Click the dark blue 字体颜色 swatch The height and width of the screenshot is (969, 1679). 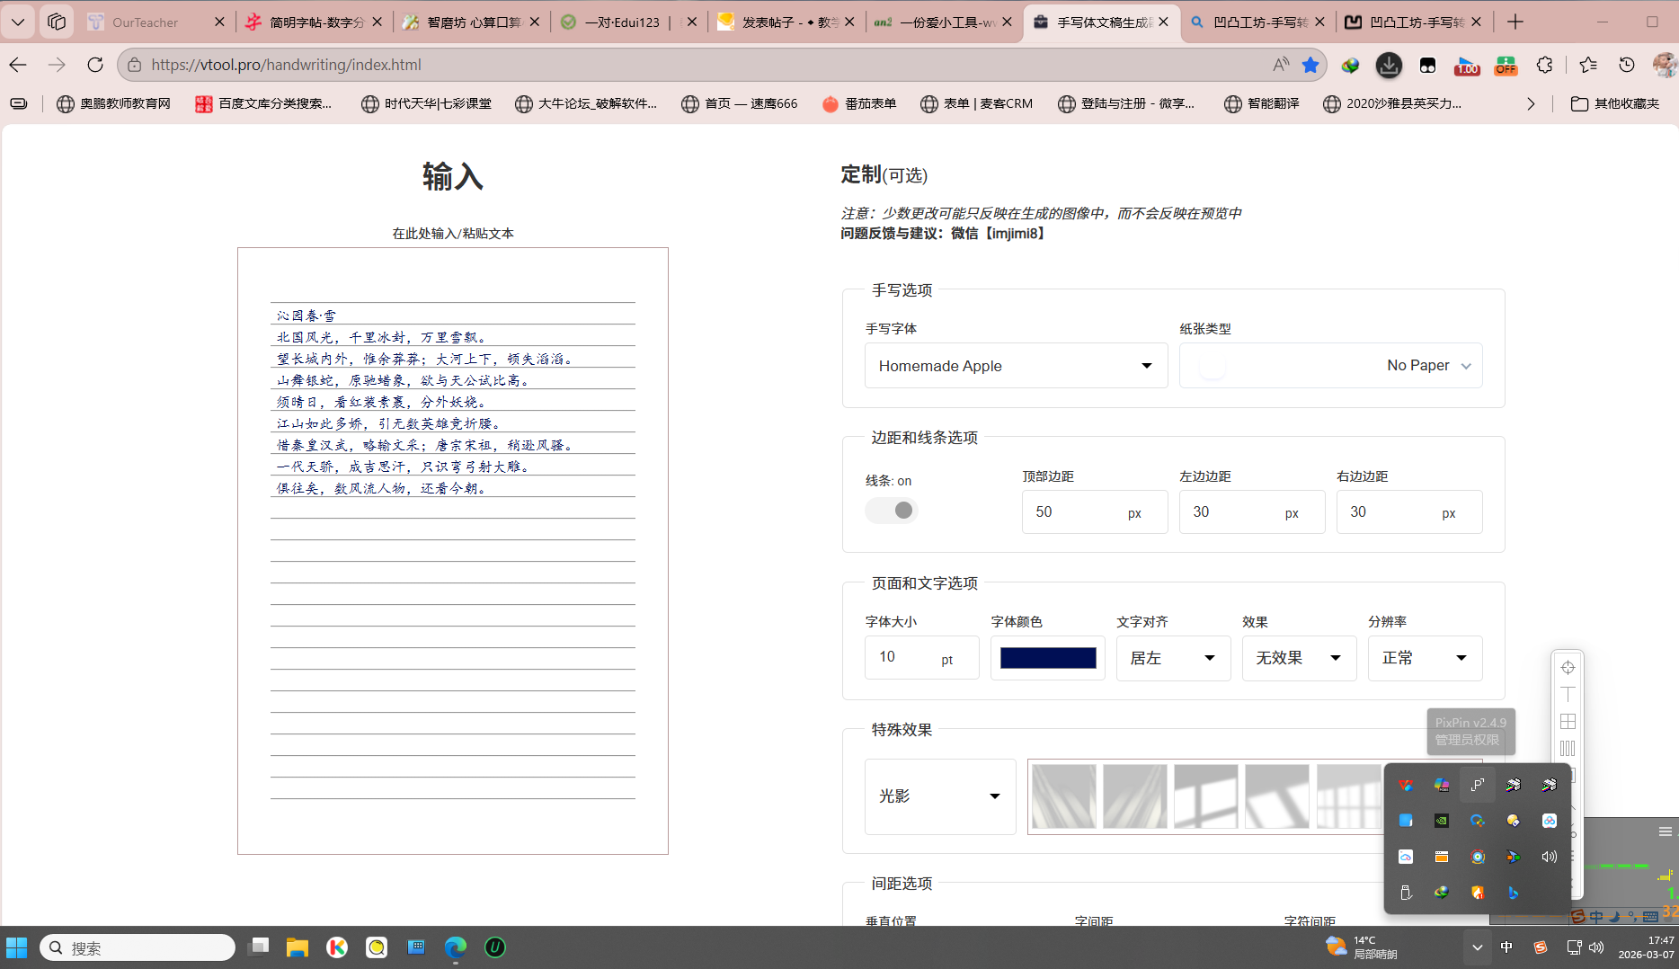click(x=1048, y=658)
